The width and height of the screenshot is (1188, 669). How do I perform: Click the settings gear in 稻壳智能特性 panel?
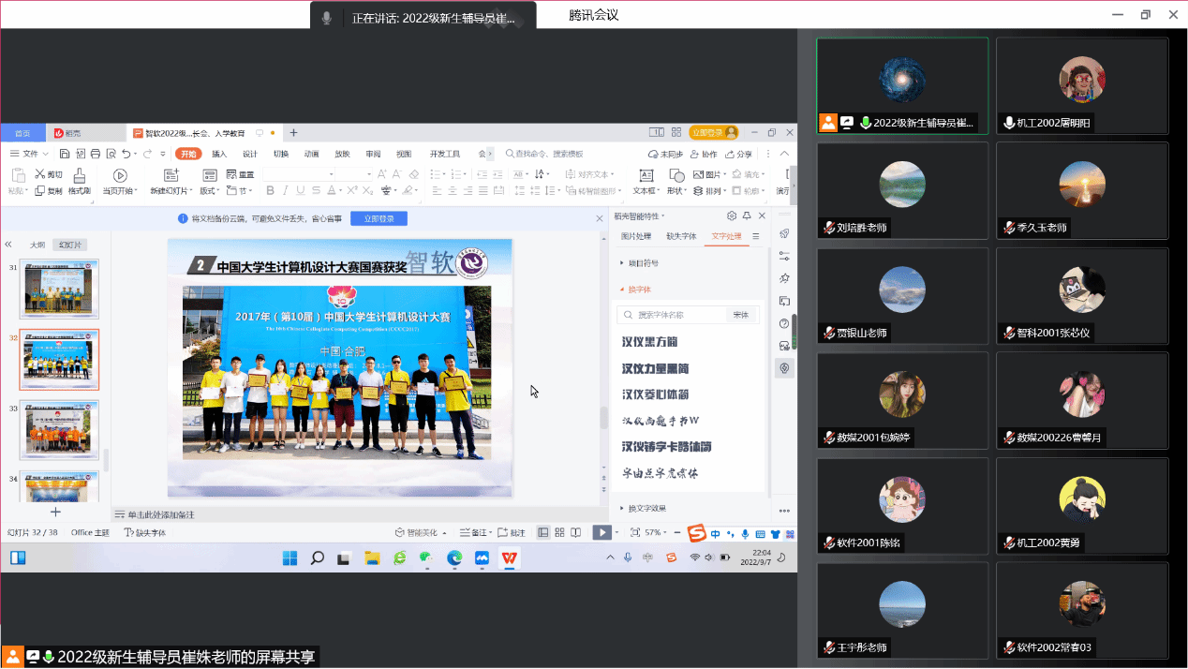point(732,216)
